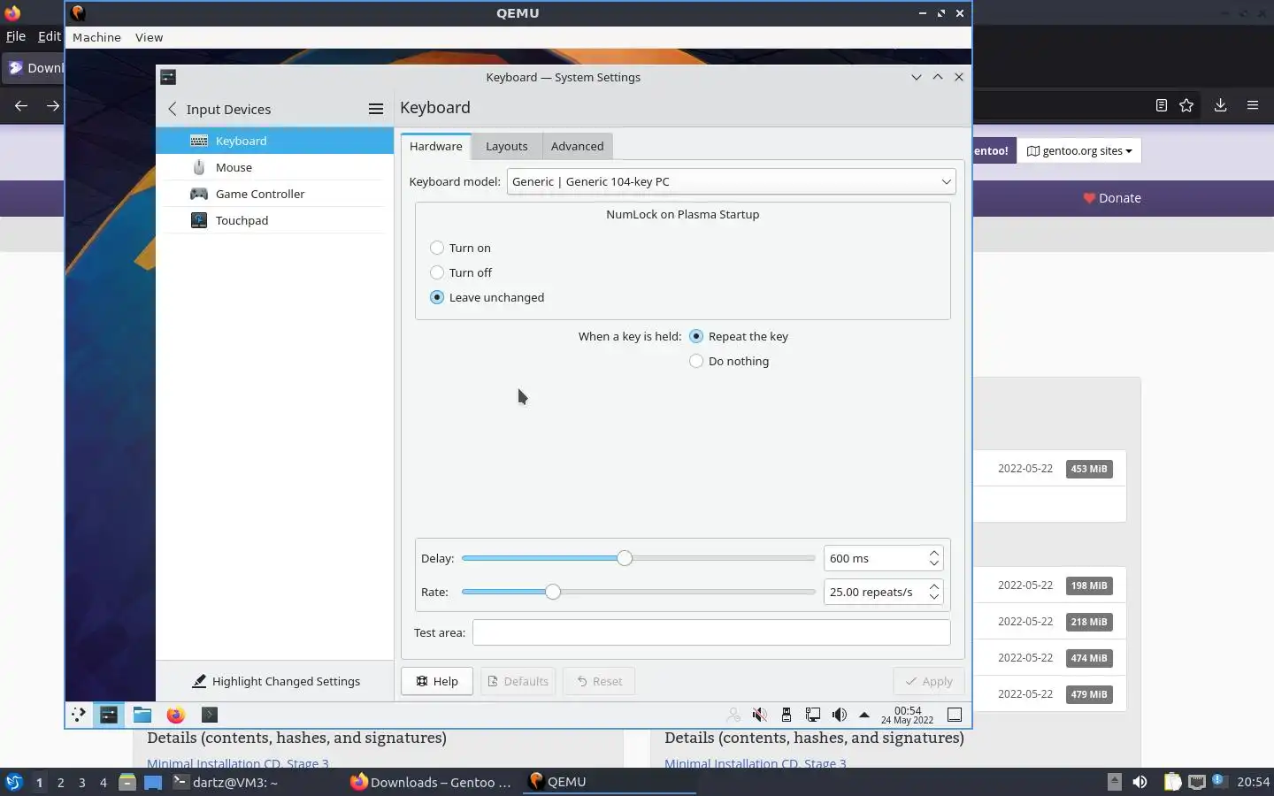Open the Keyboard model dropdown
Screen dimensions: 1274x796
(731, 181)
